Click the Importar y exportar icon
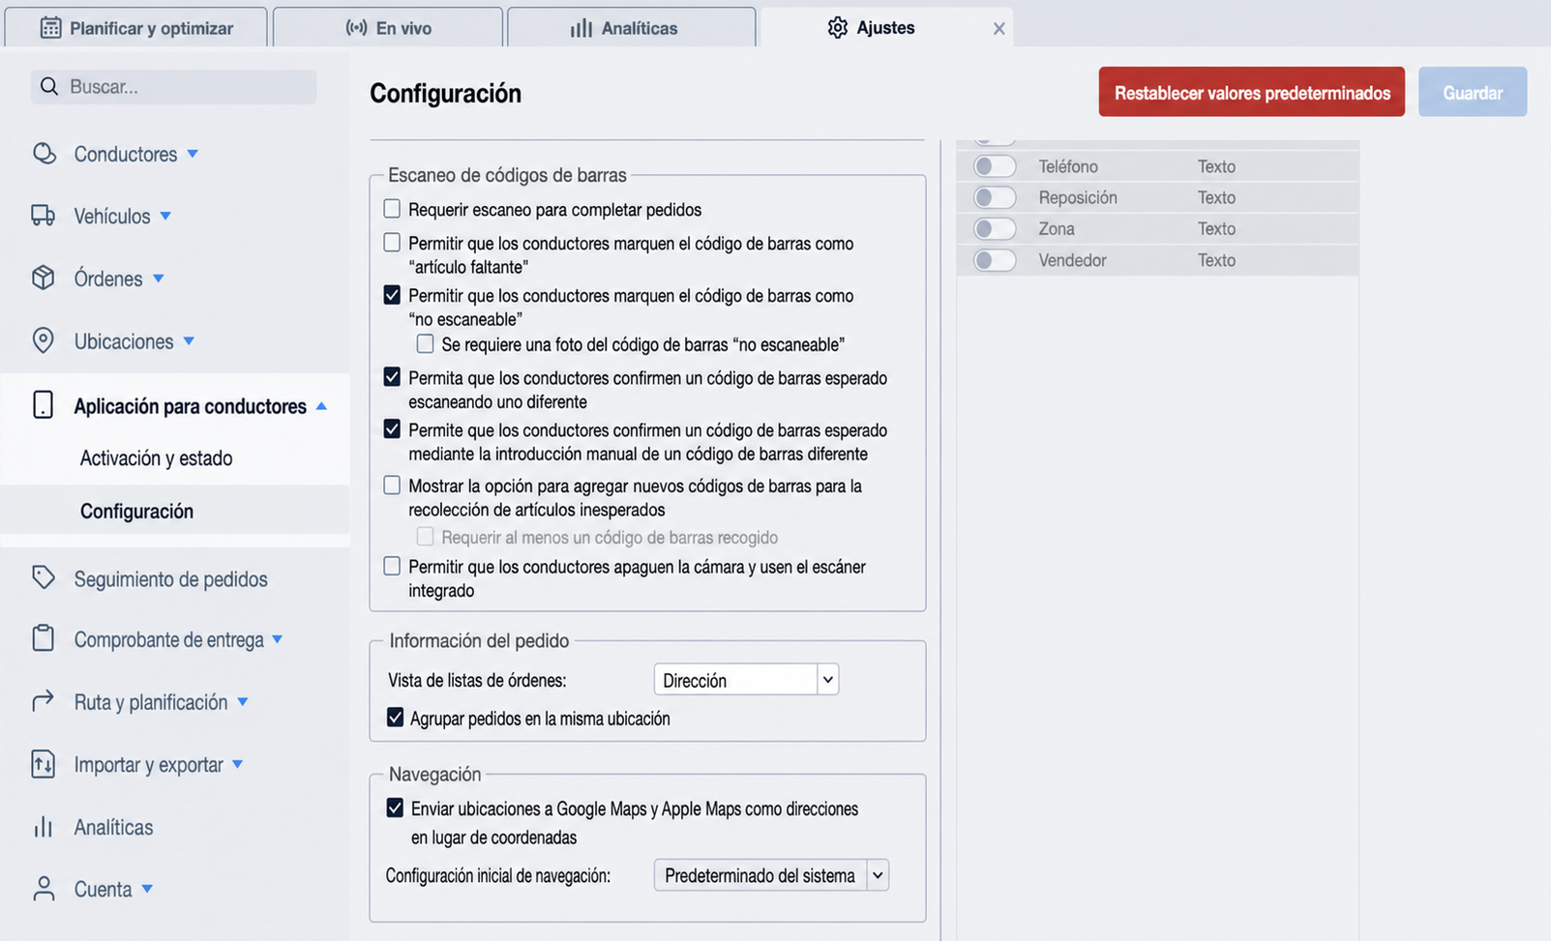Screen dimensions: 1551x941 [43, 764]
